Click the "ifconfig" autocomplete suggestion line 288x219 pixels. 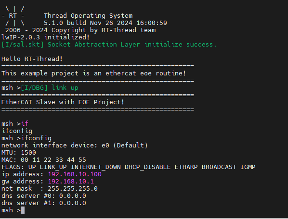[x=17, y=131]
